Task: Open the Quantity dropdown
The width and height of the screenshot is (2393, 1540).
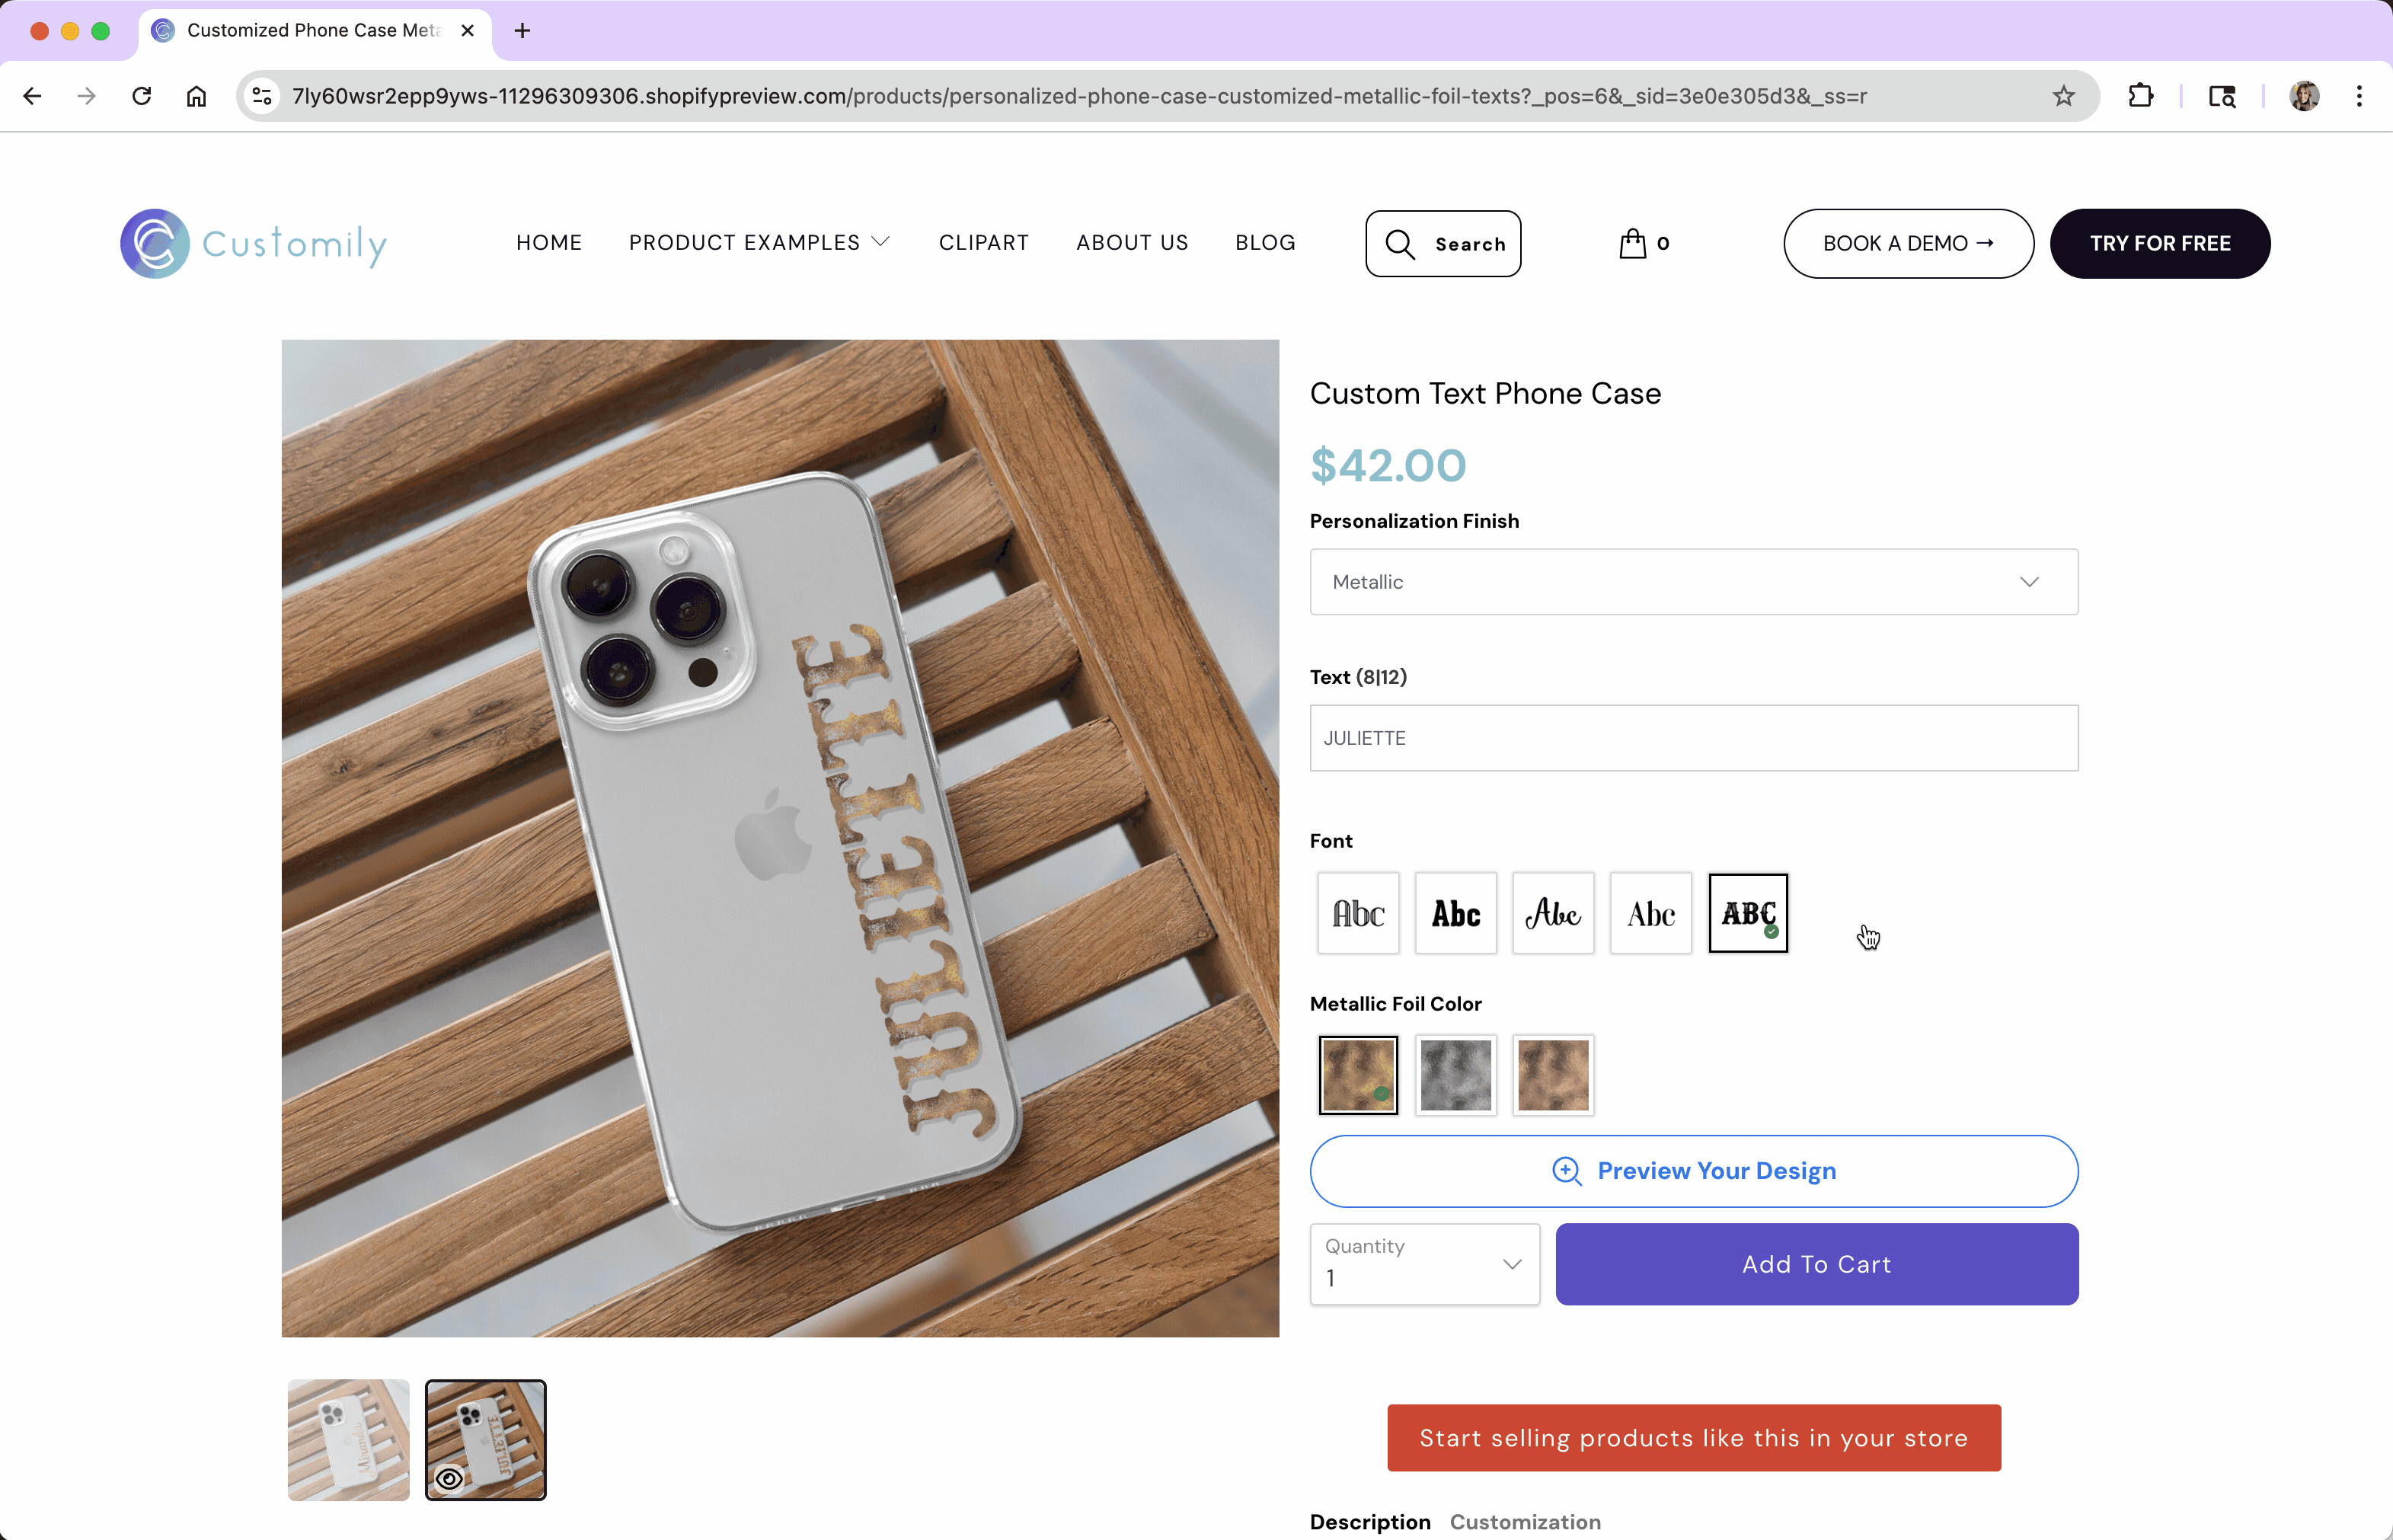Action: pos(1424,1264)
